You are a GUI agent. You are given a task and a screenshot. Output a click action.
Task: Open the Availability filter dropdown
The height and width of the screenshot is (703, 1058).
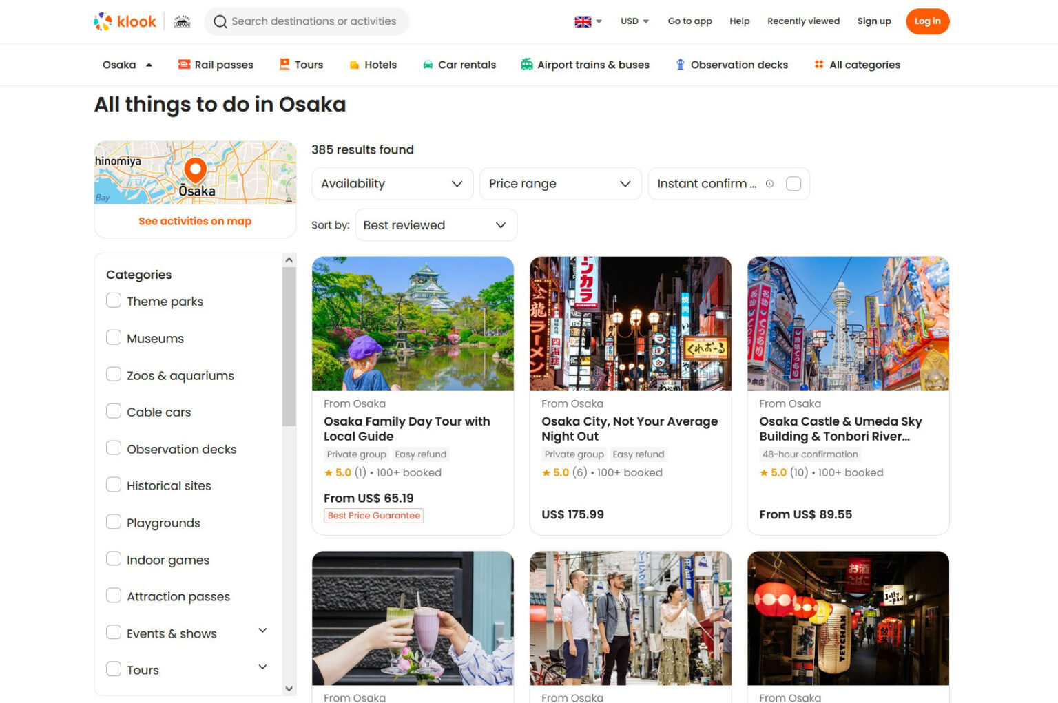(391, 184)
